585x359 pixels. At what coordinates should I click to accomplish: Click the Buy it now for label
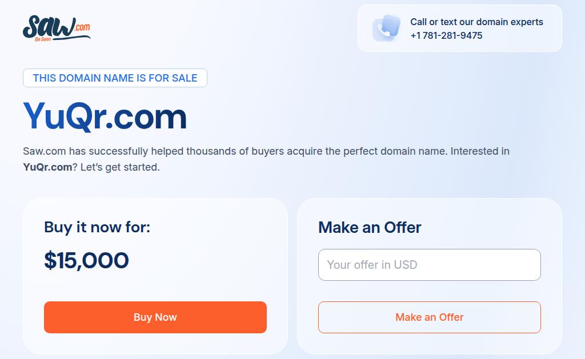(x=97, y=227)
